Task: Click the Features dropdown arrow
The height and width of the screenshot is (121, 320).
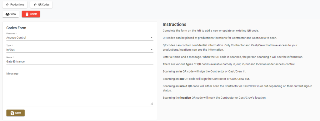Action: tap(152, 38)
